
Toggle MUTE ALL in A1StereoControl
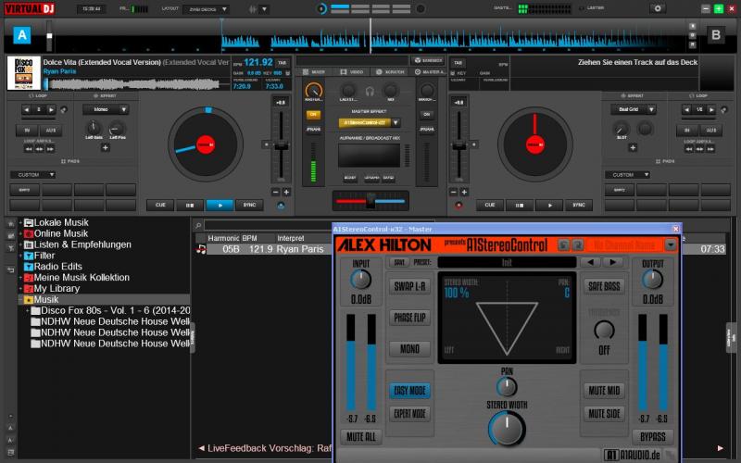(361, 436)
